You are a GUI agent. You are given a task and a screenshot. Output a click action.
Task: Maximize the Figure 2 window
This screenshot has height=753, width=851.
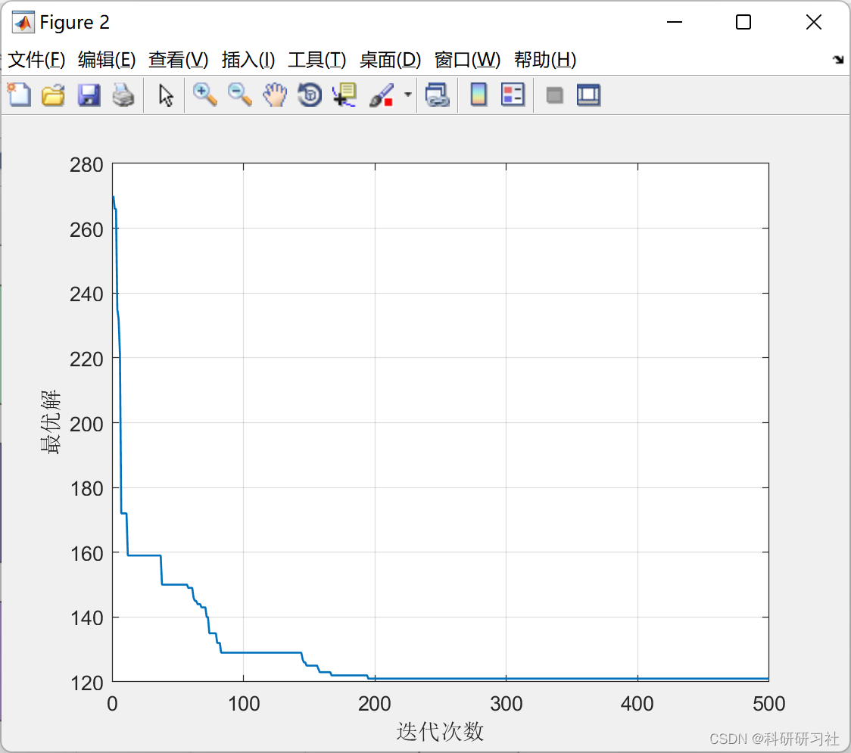click(x=743, y=22)
